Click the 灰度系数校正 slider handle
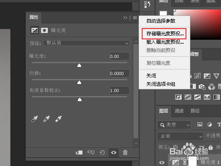Image resolution: width=221 pixels, height=166 pixels. tap(80, 100)
